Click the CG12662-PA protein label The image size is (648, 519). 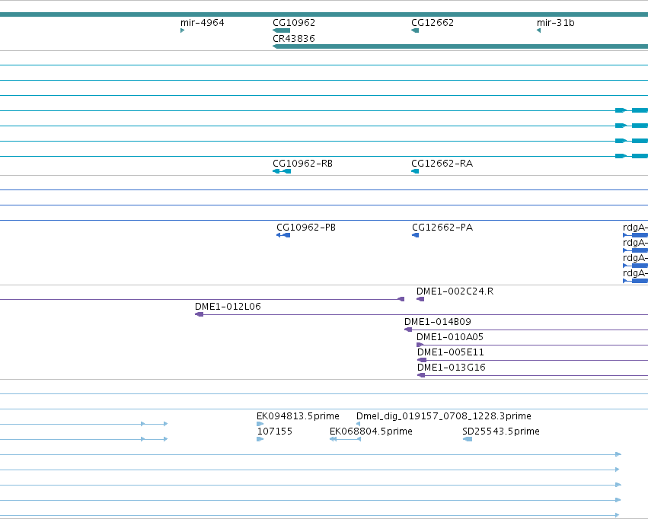tap(442, 228)
